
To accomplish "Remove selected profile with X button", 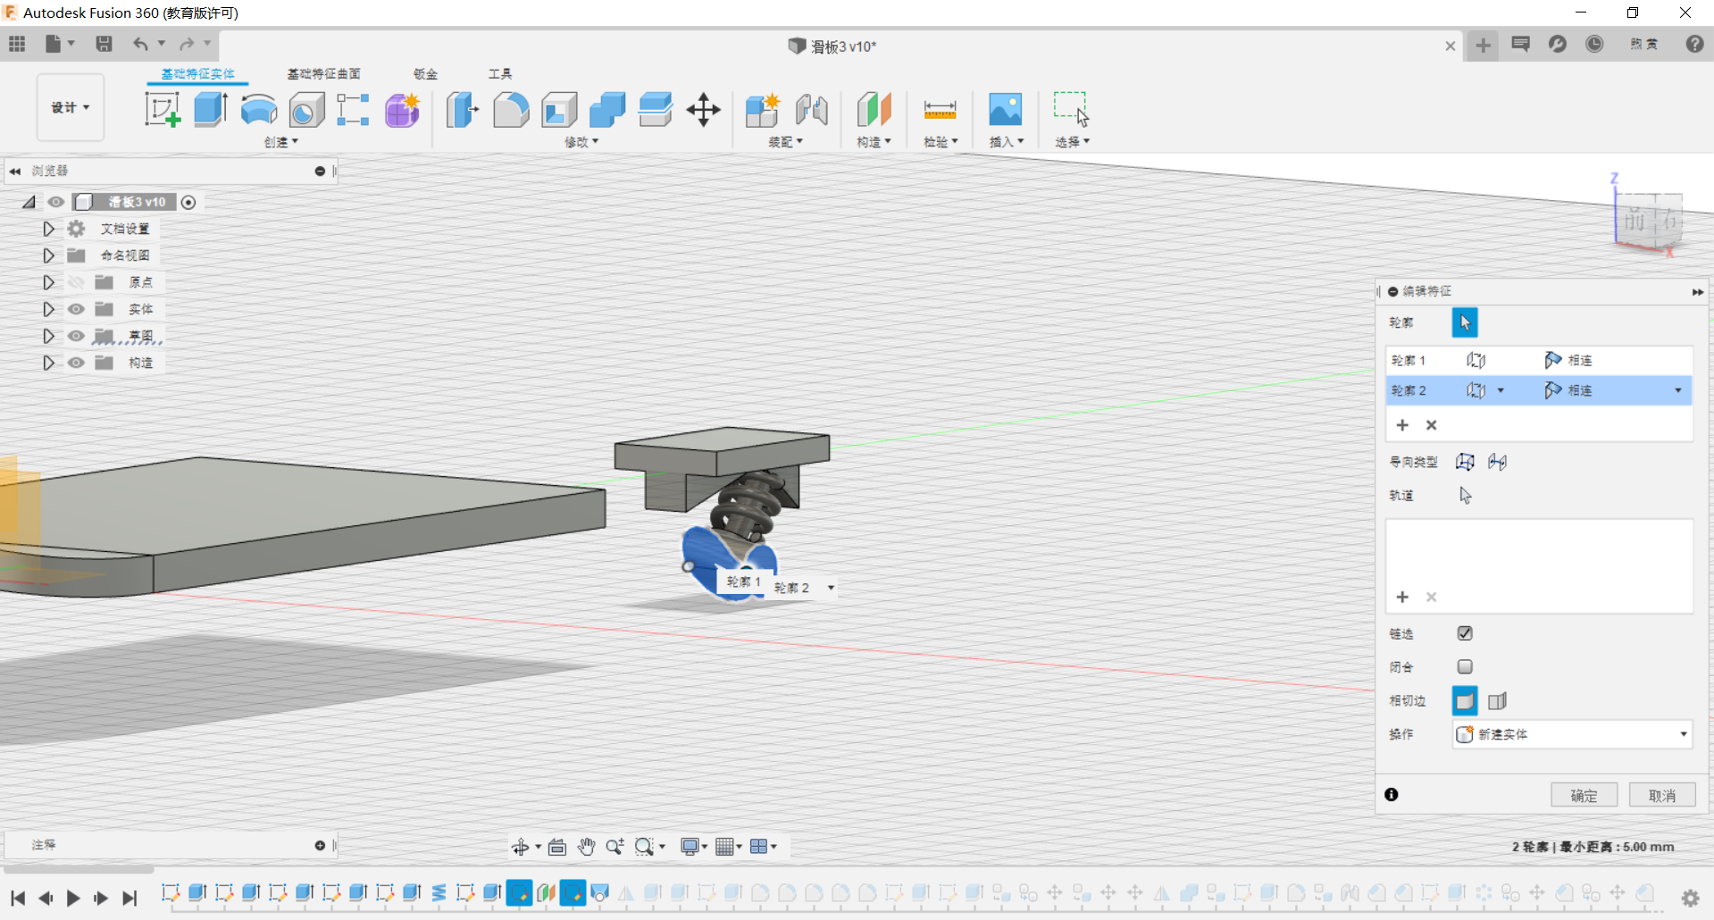I will pos(1431,425).
